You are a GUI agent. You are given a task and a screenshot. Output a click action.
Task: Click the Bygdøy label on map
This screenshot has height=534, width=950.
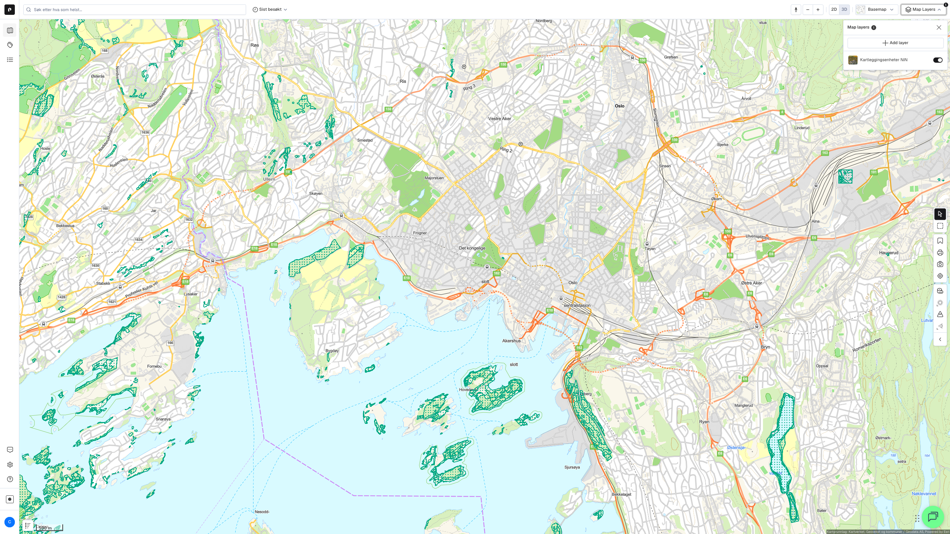(x=332, y=351)
